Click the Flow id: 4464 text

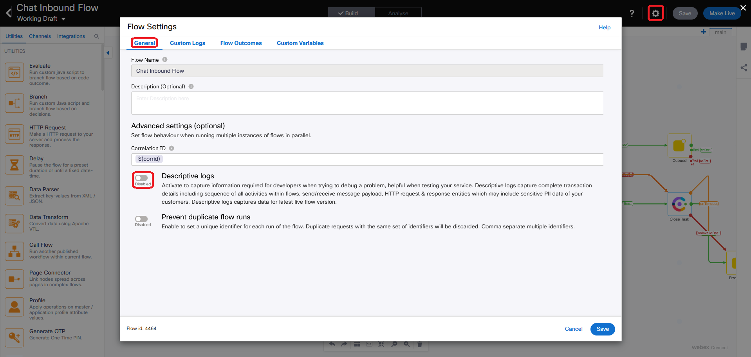pos(141,328)
